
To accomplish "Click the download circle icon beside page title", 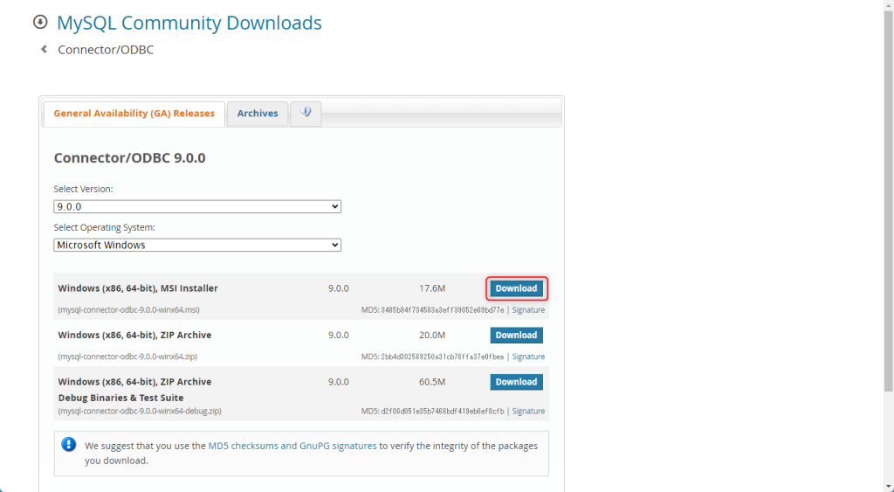I will pos(40,22).
